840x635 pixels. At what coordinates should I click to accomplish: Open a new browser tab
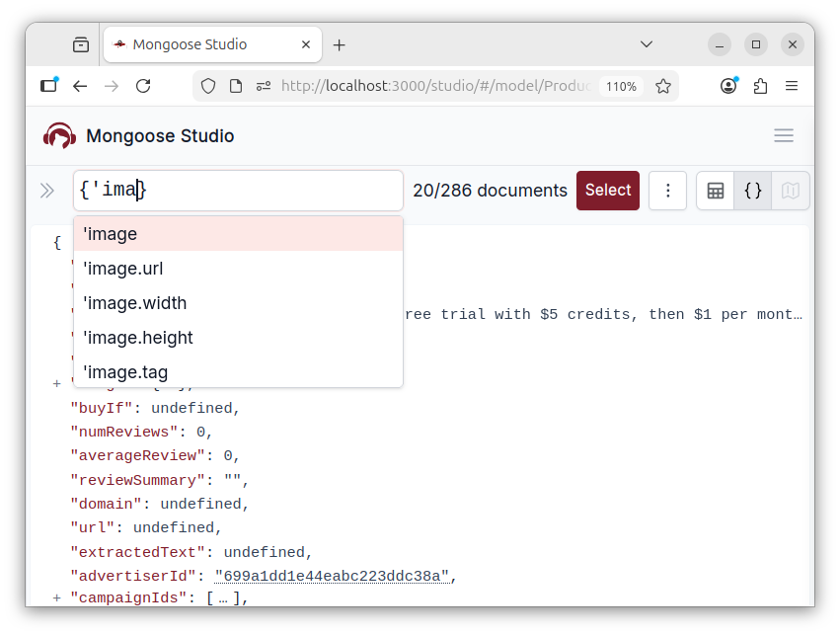[340, 45]
